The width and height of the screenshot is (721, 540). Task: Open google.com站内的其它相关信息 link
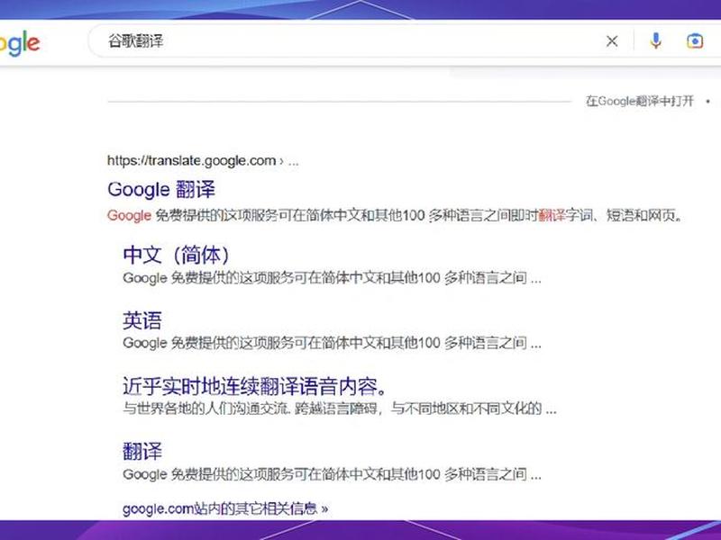[x=225, y=508]
